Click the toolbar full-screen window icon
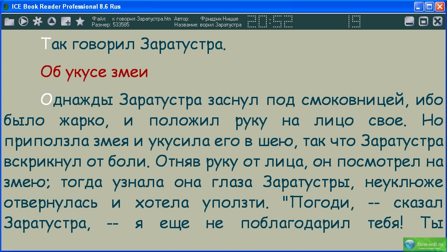Viewport: 447px width, 252px height. click(423, 21)
